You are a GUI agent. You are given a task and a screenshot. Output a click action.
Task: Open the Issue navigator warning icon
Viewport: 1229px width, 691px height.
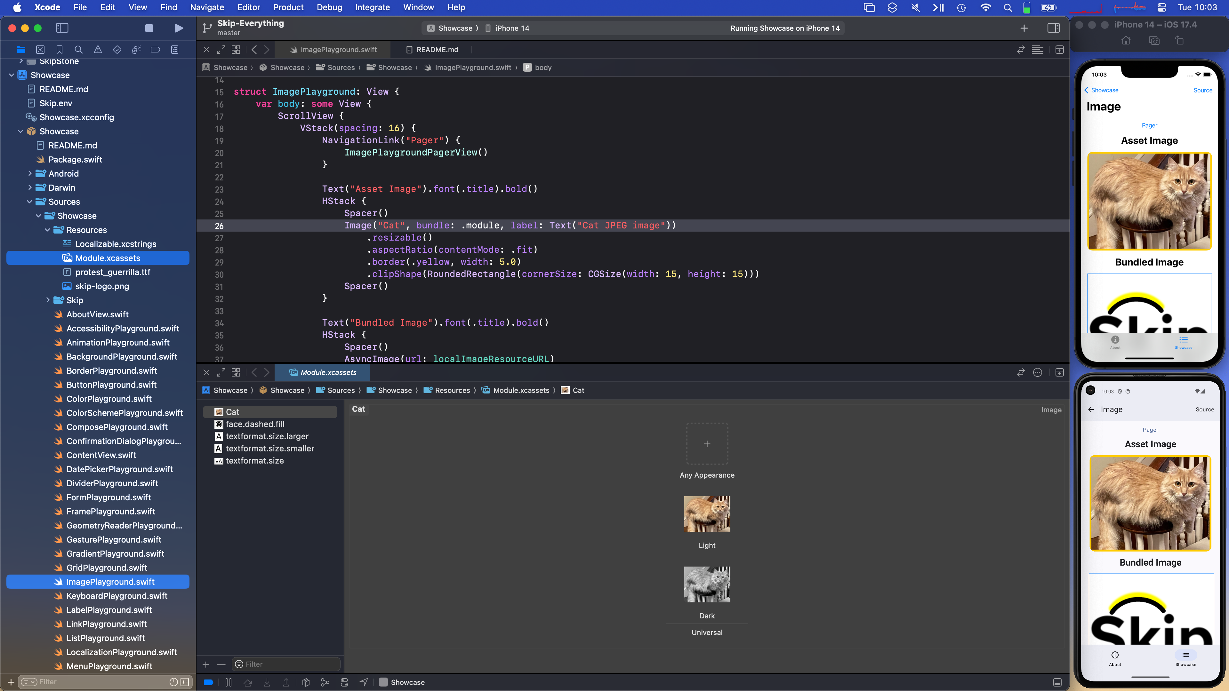pyautogui.click(x=98, y=50)
